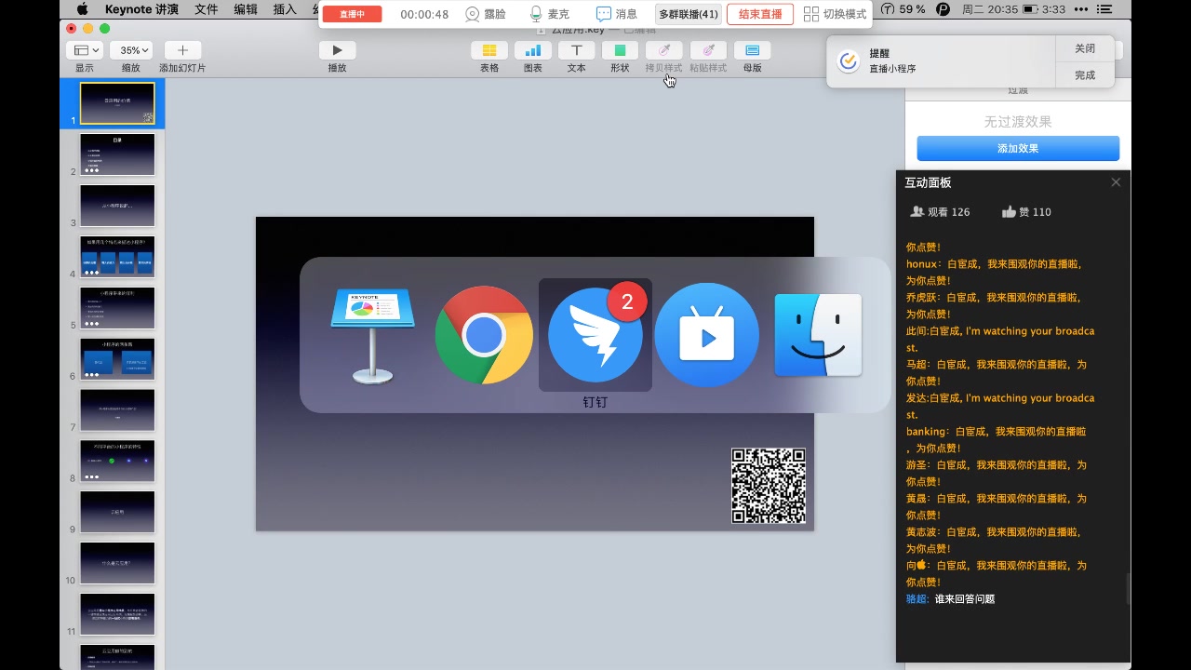This screenshot has width=1191, height=670.
Task: Select the Chrome icon in app switcher
Action: 484,336
